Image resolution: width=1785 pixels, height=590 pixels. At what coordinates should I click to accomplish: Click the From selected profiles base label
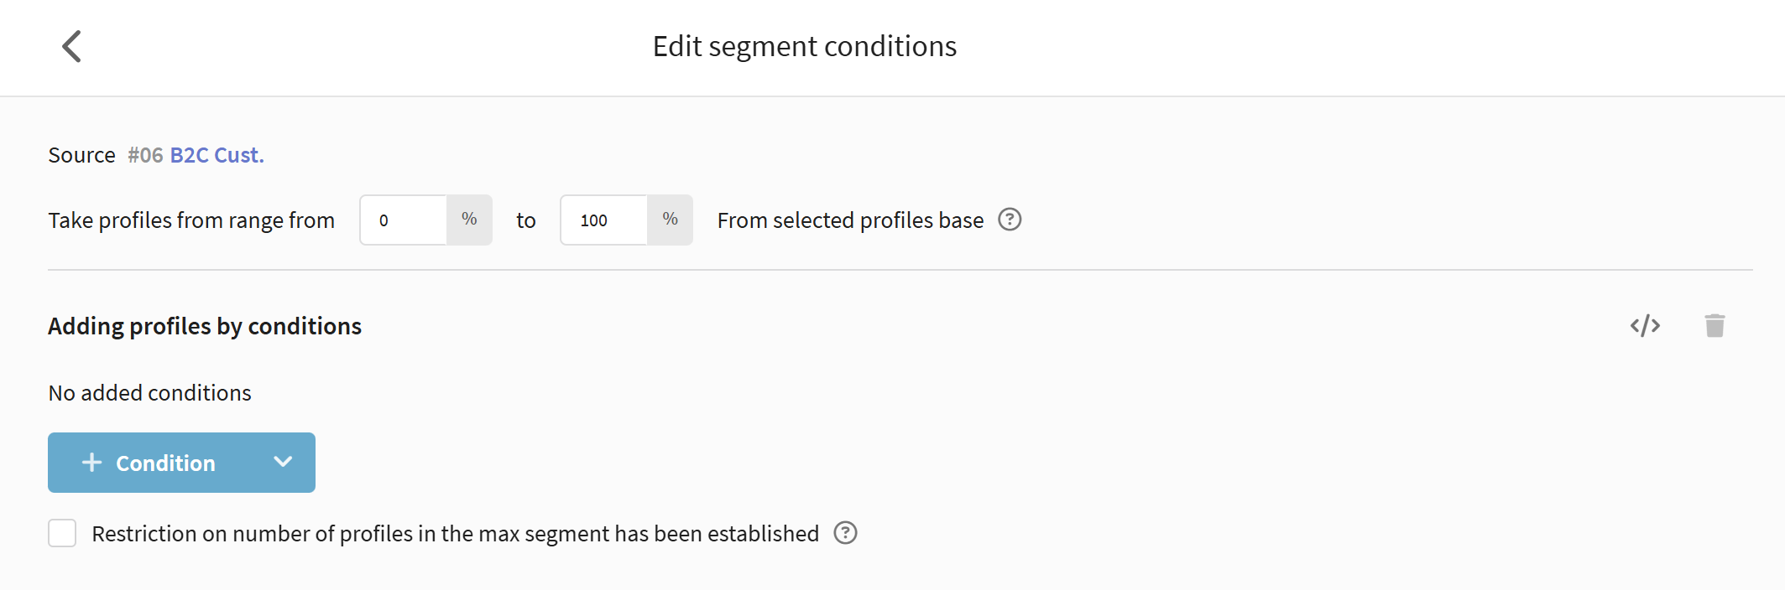(850, 220)
